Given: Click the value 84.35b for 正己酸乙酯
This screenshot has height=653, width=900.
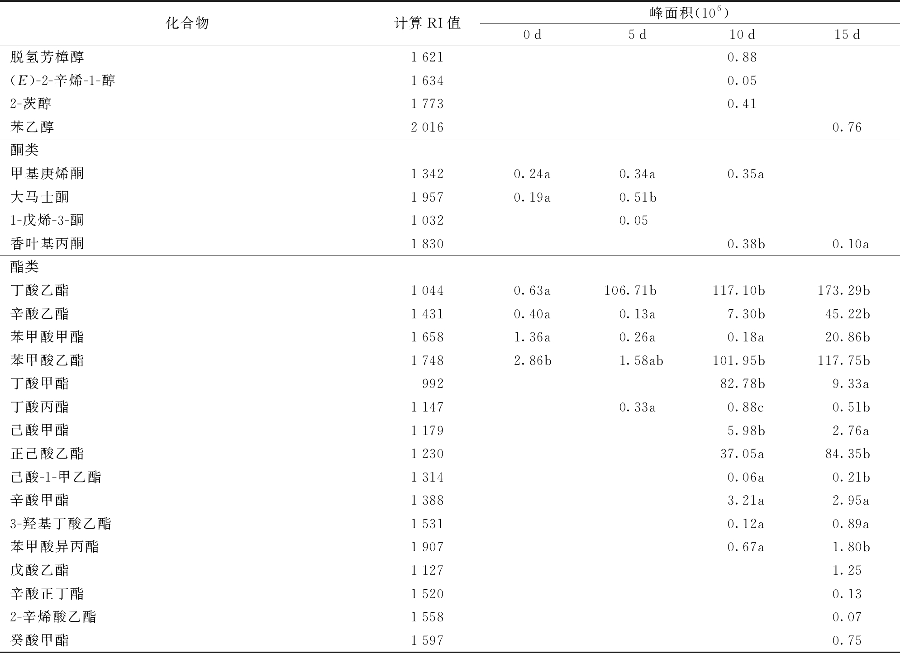Looking at the screenshot, I should coord(847,454).
